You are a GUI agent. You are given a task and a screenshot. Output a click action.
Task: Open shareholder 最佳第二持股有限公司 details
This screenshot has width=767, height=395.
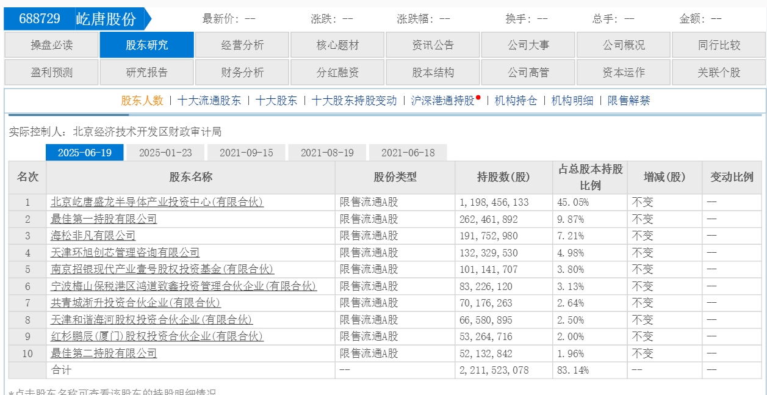tap(104, 353)
